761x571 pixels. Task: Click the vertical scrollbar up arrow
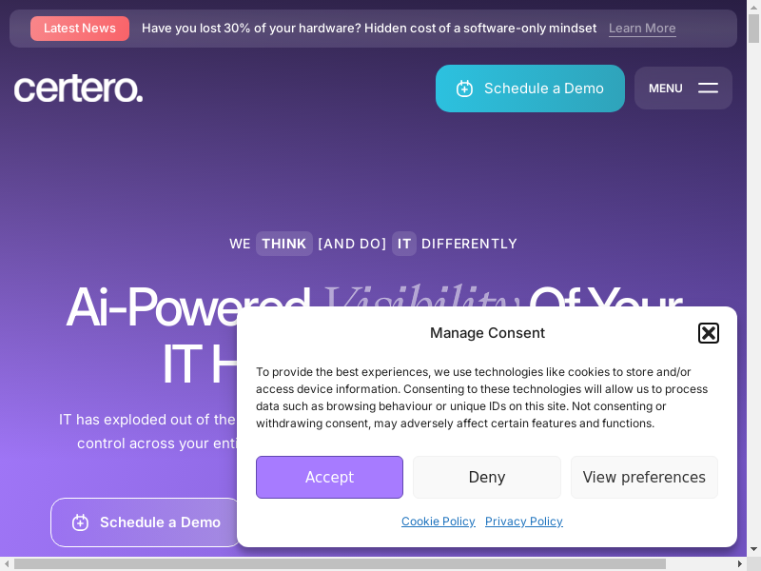tap(753, 7)
